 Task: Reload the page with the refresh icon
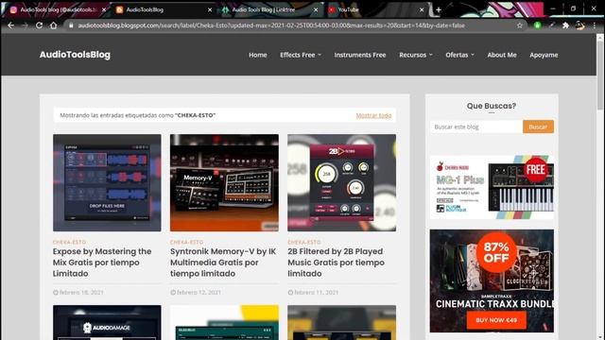[40, 25]
